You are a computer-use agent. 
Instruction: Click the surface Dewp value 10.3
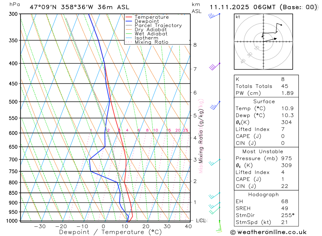point(288,116)
